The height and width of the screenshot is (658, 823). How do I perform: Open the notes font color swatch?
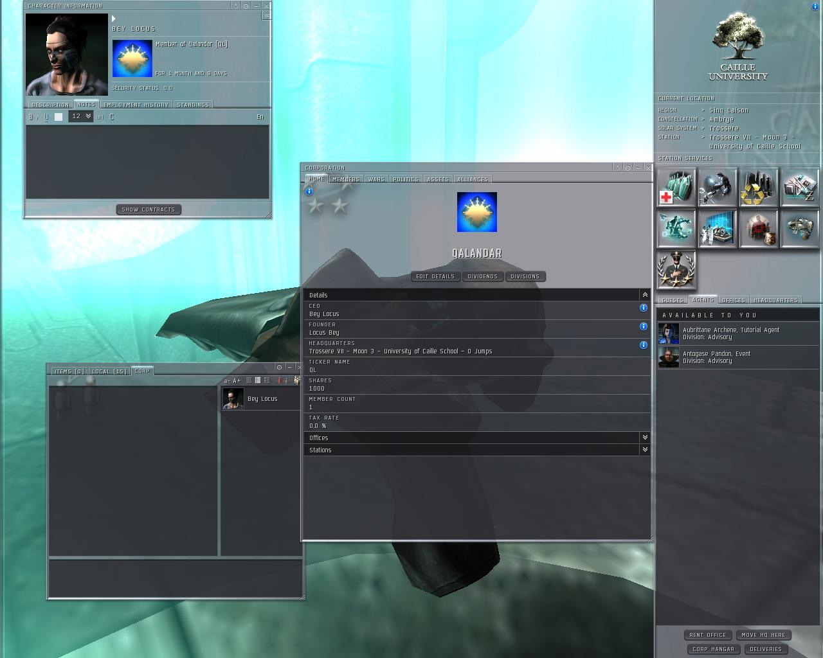(x=59, y=117)
